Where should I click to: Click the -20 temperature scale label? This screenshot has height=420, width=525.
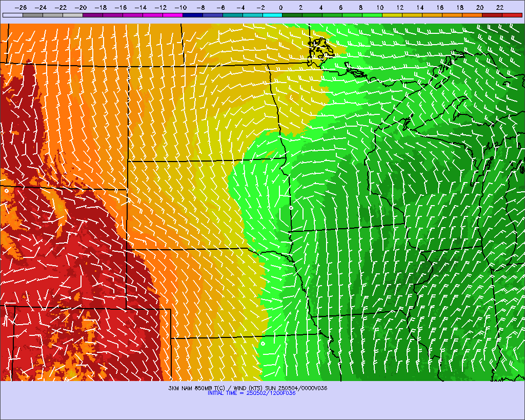[x=80, y=8]
